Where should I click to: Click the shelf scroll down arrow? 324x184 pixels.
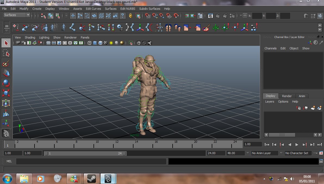coord(320,30)
